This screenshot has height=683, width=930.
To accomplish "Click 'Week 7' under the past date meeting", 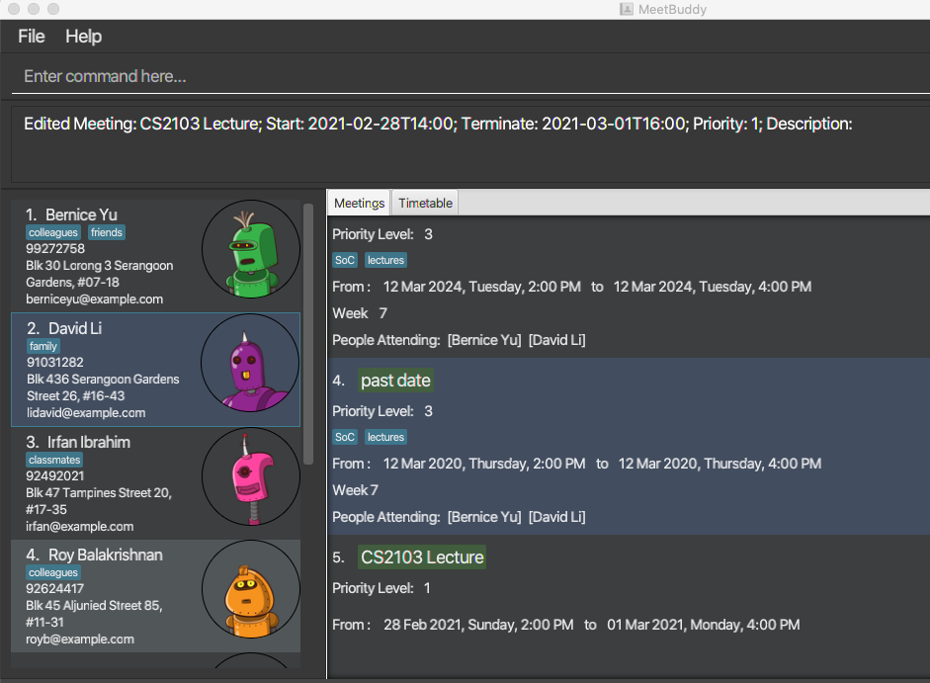I will point(355,490).
